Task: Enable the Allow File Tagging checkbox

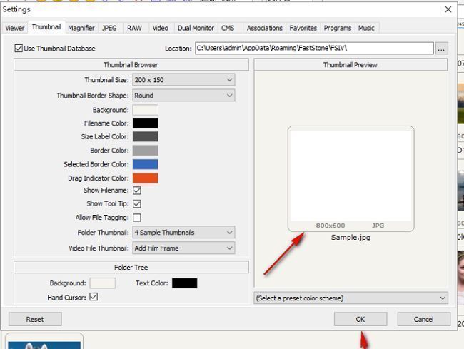Action: [x=137, y=218]
